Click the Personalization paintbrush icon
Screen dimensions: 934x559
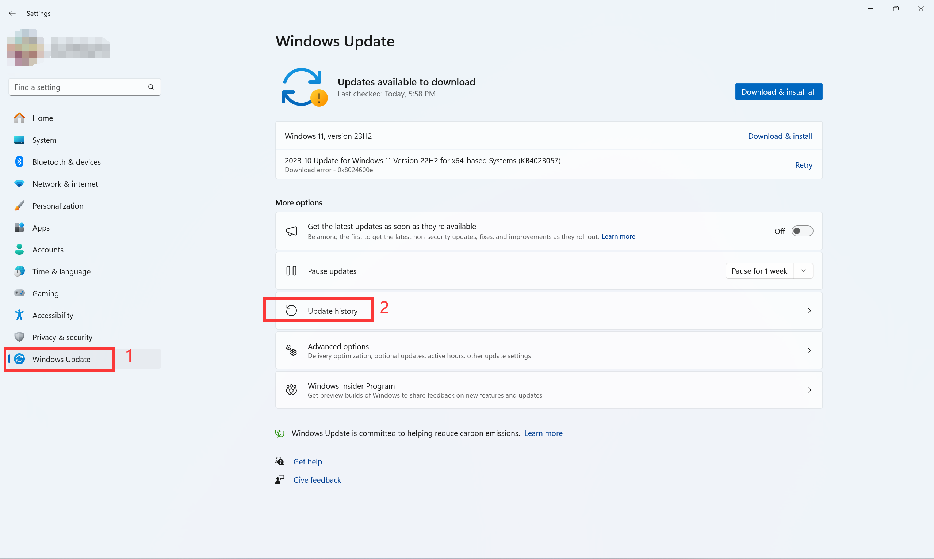19,206
